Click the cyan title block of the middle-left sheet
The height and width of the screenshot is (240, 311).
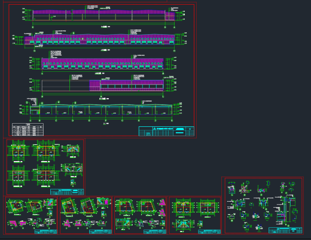(67, 192)
